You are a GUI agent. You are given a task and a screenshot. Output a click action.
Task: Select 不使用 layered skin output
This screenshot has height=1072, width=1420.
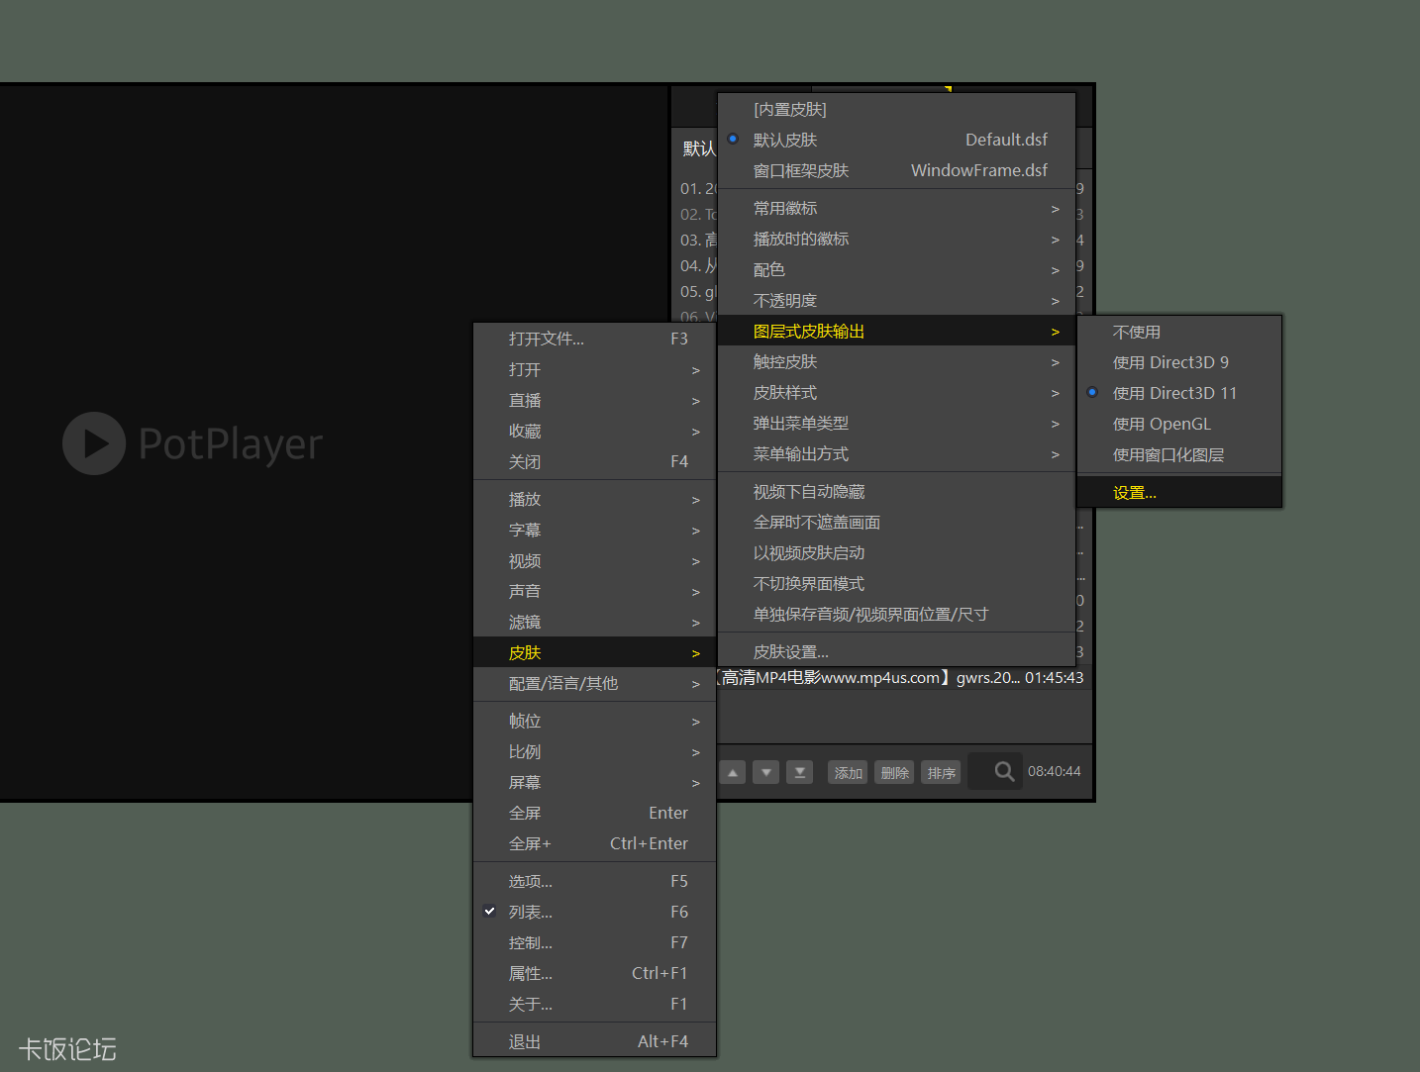(x=1179, y=332)
